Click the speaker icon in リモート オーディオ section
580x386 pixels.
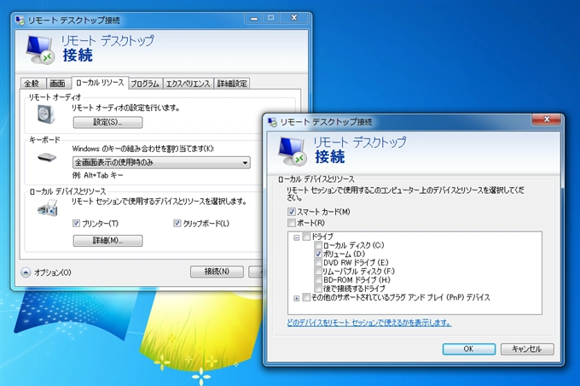tap(46, 114)
